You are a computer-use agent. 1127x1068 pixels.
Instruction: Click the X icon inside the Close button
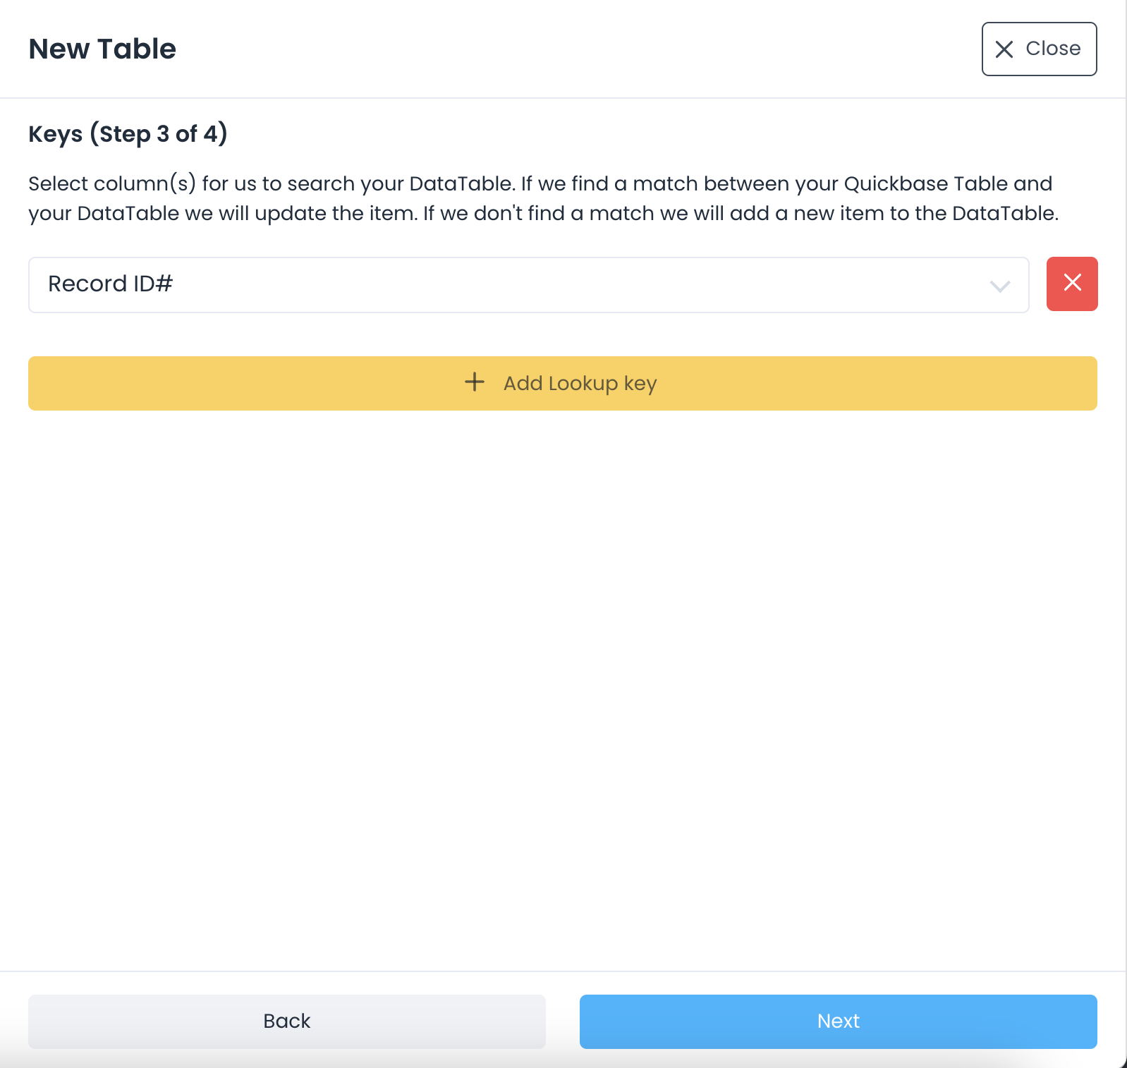(1004, 49)
